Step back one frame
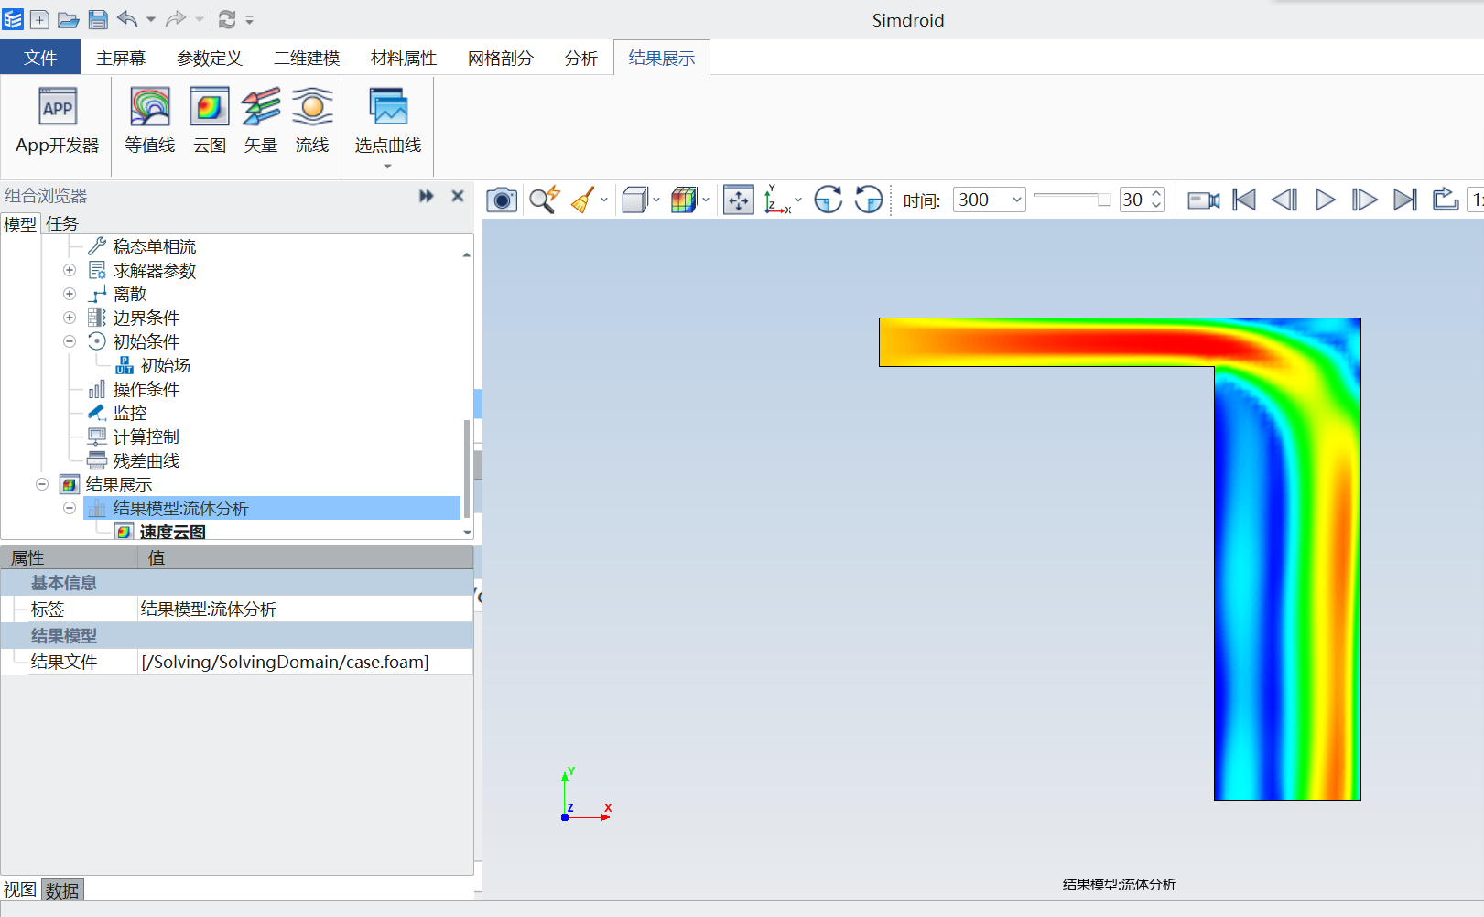The image size is (1484, 917). point(1284,200)
